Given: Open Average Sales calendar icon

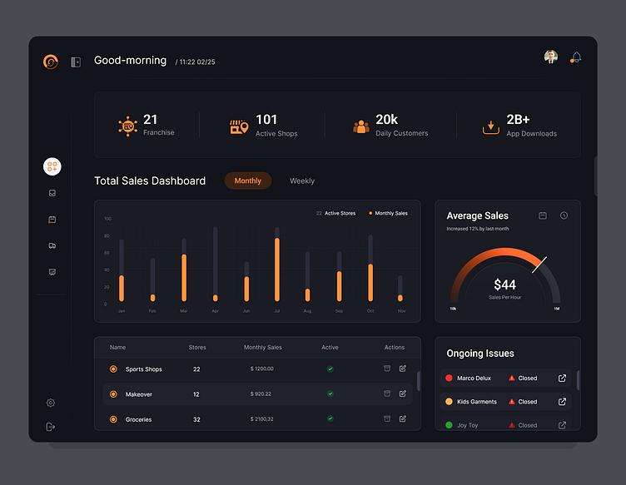Looking at the screenshot, I should tap(543, 215).
